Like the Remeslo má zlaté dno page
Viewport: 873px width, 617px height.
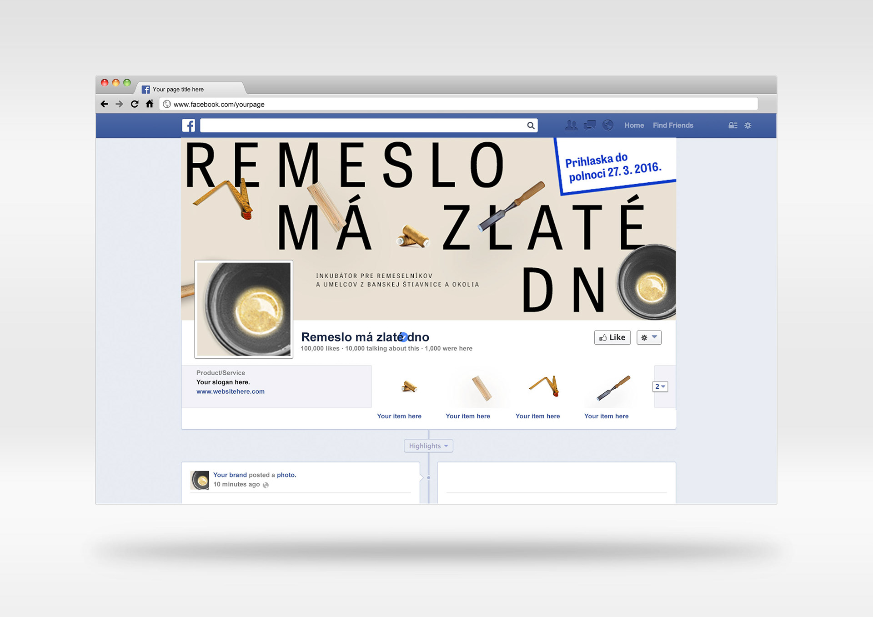coord(612,337)
